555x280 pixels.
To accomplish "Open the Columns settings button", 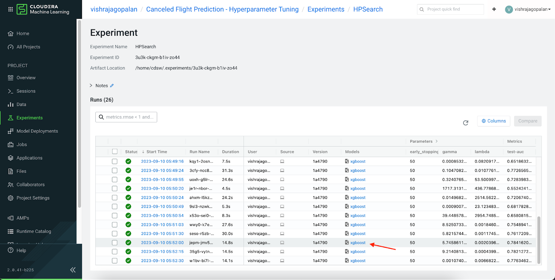I will [493, 121].
